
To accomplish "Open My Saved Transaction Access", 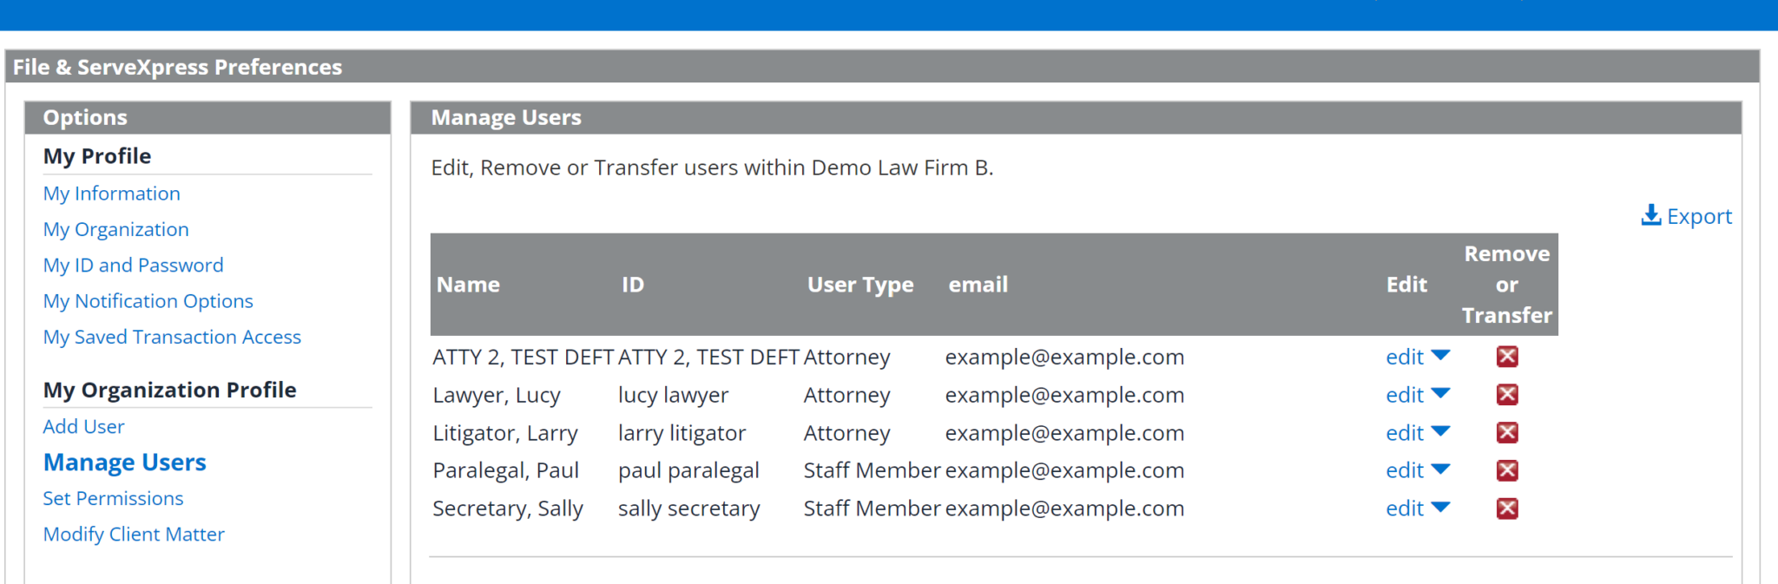I will 171,337.
